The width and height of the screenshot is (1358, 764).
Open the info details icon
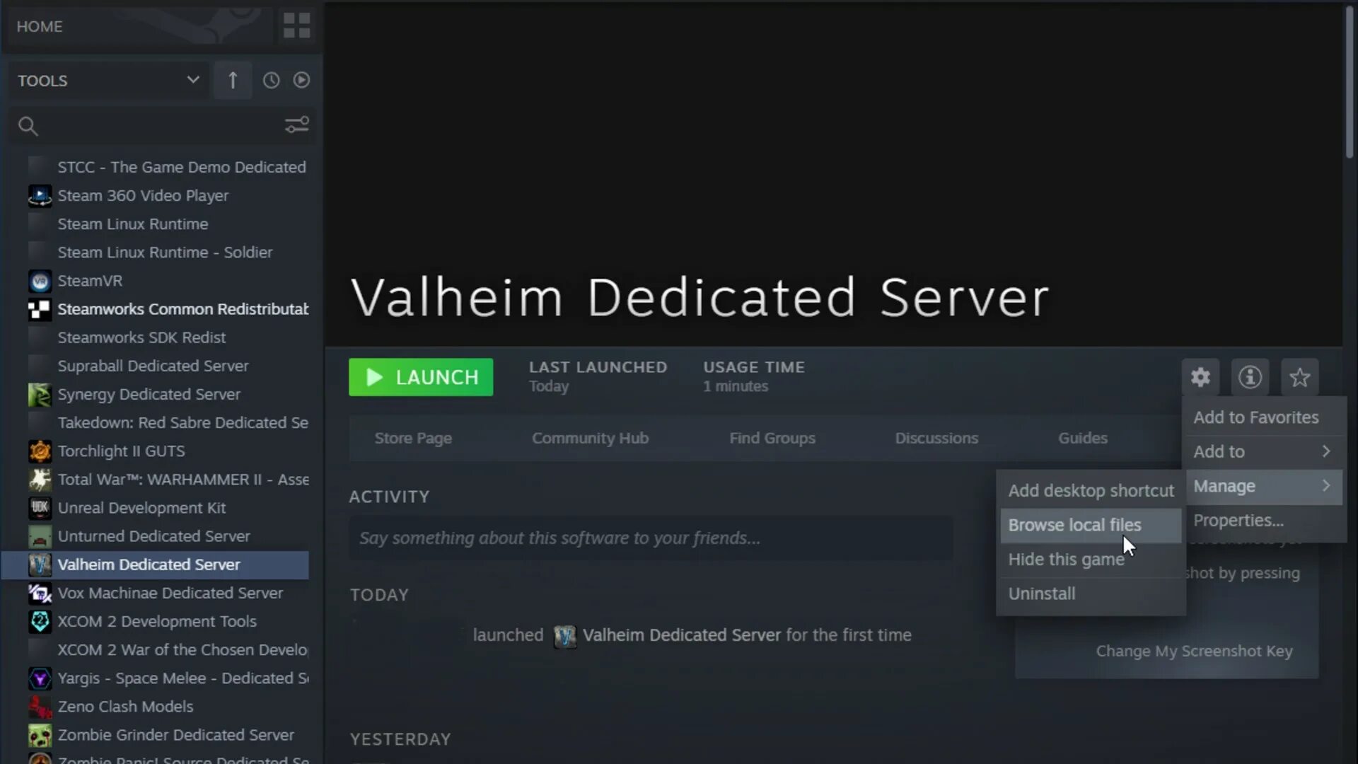coord(1250,377)
